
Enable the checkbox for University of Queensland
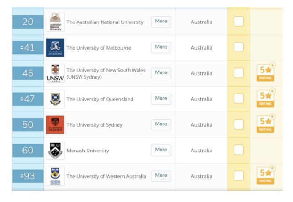coord(239,99)
